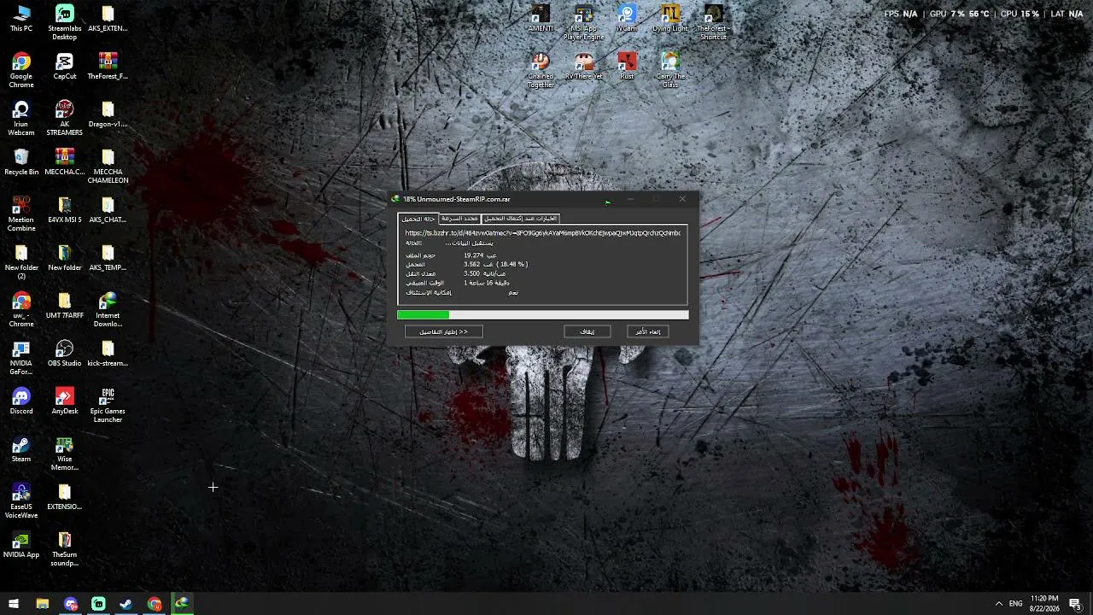Click the file size value 19.274
The image size is (1093, 615).
pos(474,255)
